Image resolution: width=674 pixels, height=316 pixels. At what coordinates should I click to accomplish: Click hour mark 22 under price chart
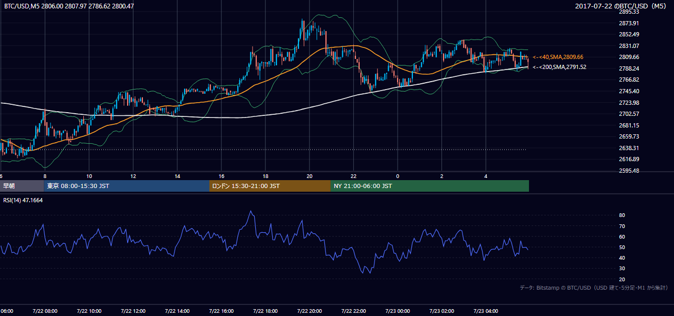click(x=353, y=176)
